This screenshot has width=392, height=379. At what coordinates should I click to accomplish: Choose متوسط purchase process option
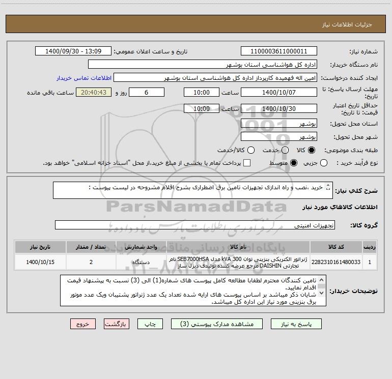294,163
